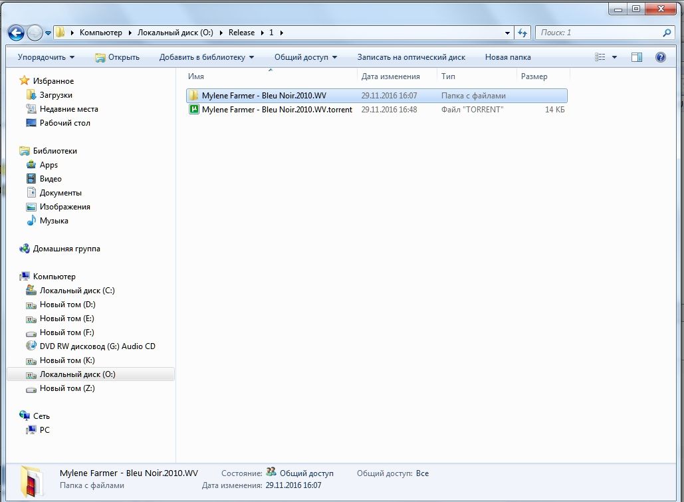Open "Рабочий стол" in the sidebar

pyautogui.click(x=64, y=122)
